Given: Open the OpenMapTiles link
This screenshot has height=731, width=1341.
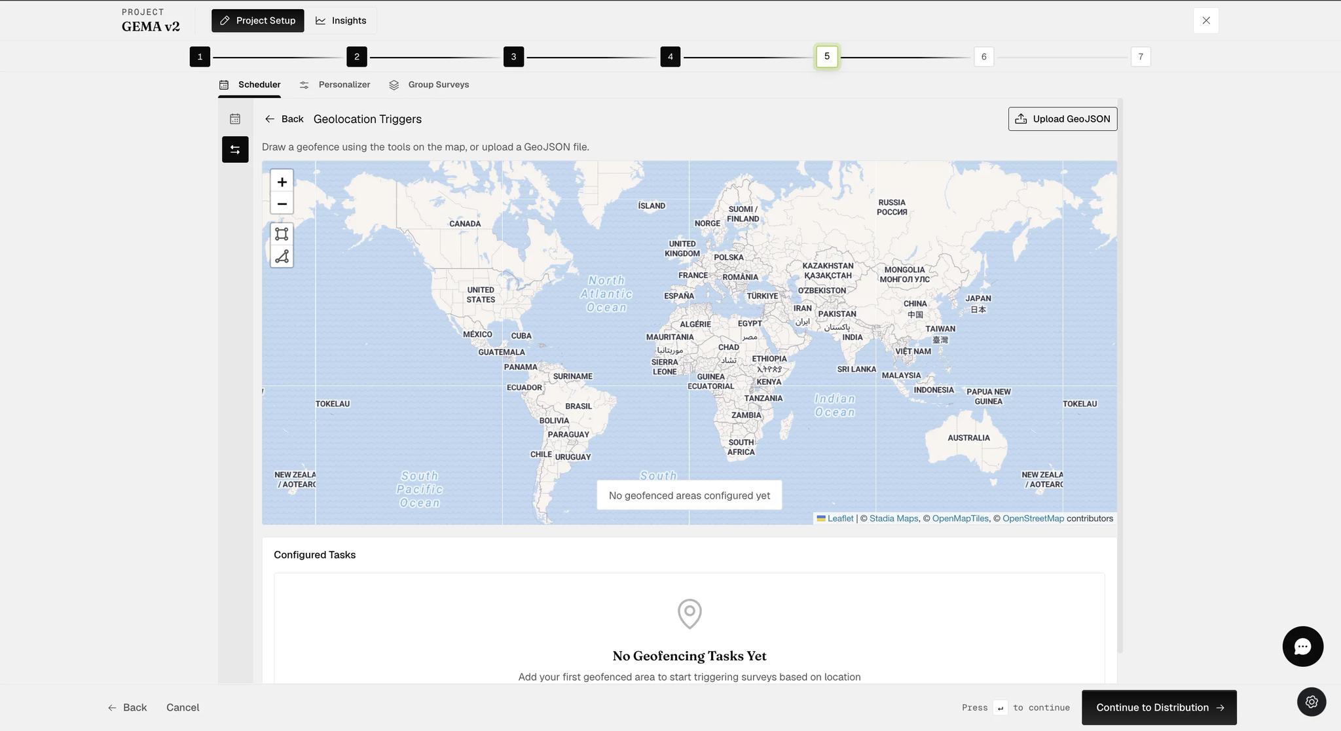Looking at the screenshot, I should (961, 518).
